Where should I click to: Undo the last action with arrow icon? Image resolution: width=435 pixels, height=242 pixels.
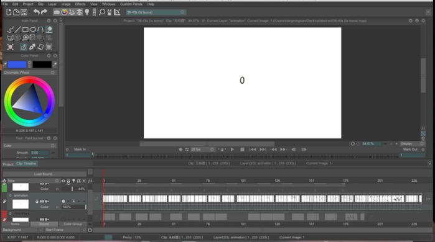pos(36,12)
